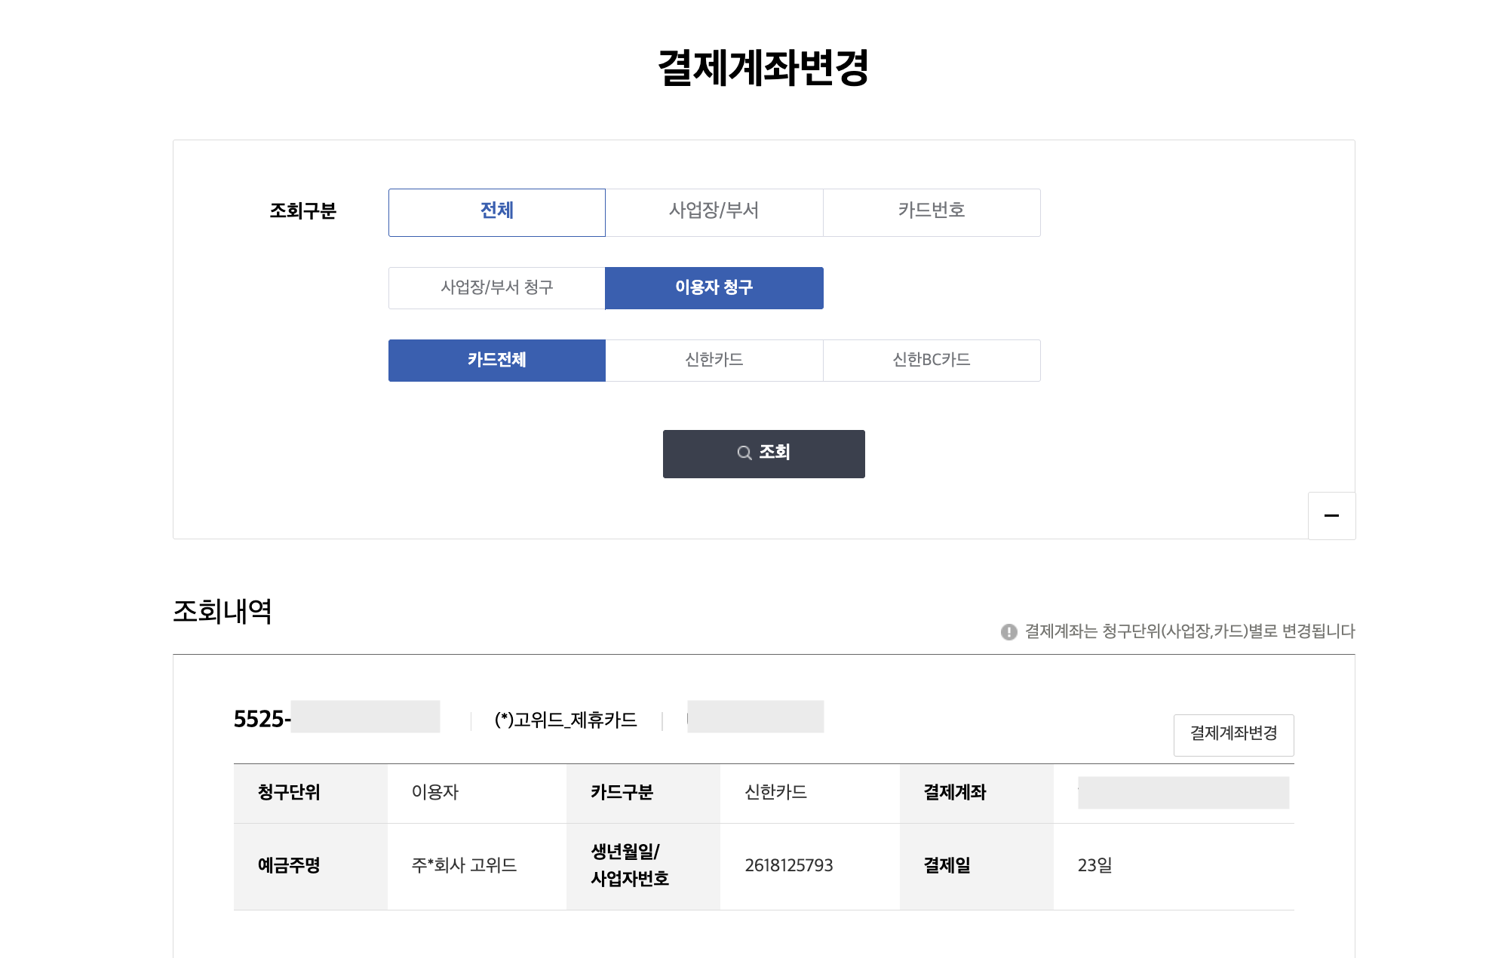
Task: Click the masked 결제계좌 account value
Action: click(x=1183, y=793)
